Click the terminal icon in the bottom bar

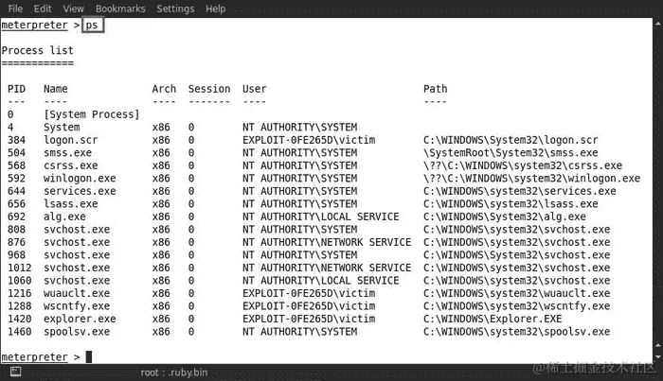pyautogui.click(x=16, y=372)
